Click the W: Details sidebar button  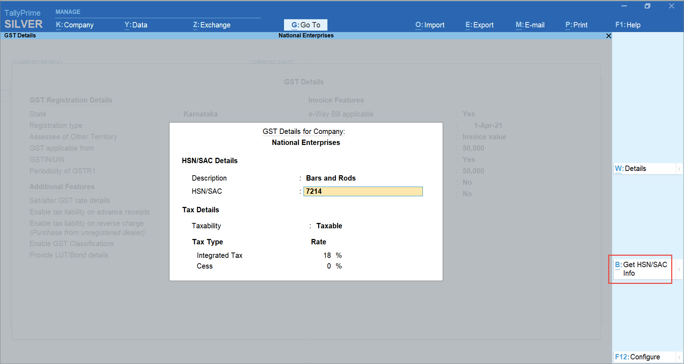[644, 168]
